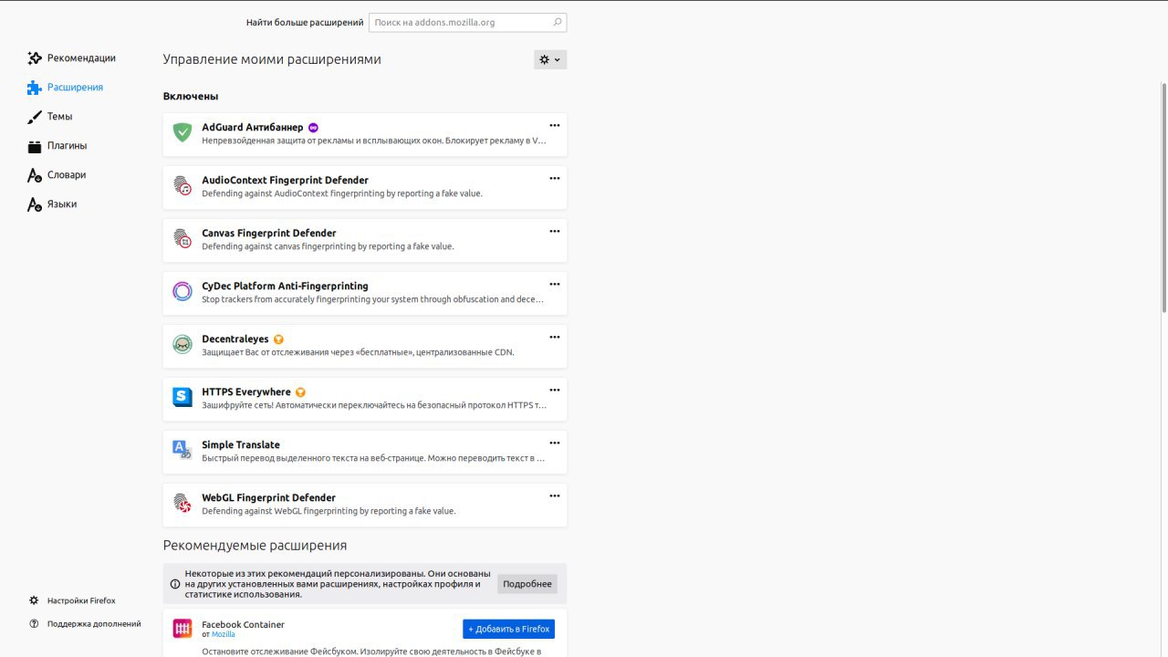The height and width of the screenshot is (657, 1168).
Task: Click the Facebook Container icon
Action: click(x=182, y=629)
